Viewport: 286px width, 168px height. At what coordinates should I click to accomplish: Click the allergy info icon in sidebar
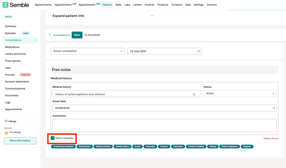click(x=6, y=121)
